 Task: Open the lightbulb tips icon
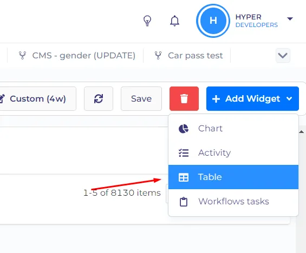147,21
